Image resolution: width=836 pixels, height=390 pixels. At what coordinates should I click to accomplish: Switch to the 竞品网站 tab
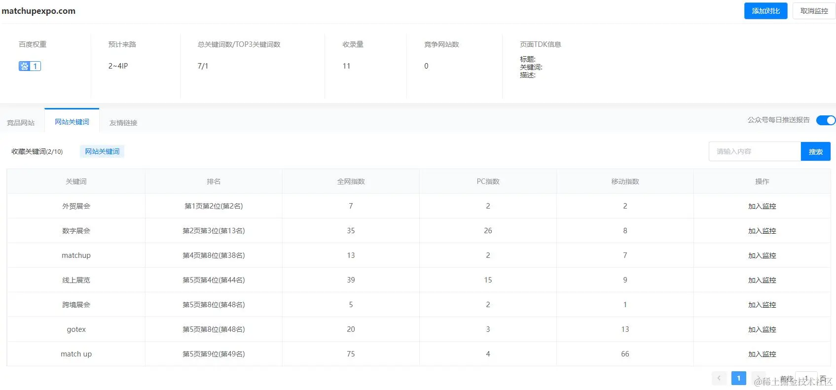coord(21,123)
